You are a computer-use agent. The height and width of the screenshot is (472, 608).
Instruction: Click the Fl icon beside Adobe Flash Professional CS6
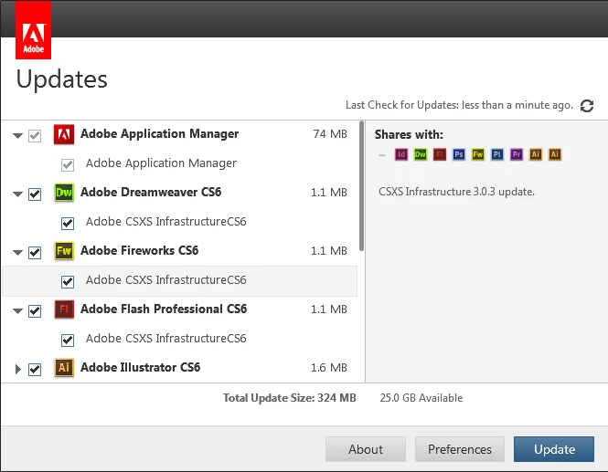[x=64, y=309]
